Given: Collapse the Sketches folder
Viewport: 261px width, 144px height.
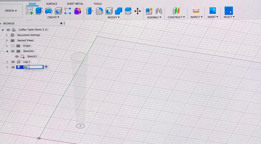Looking at the screenshot, I should coord(7,51).
